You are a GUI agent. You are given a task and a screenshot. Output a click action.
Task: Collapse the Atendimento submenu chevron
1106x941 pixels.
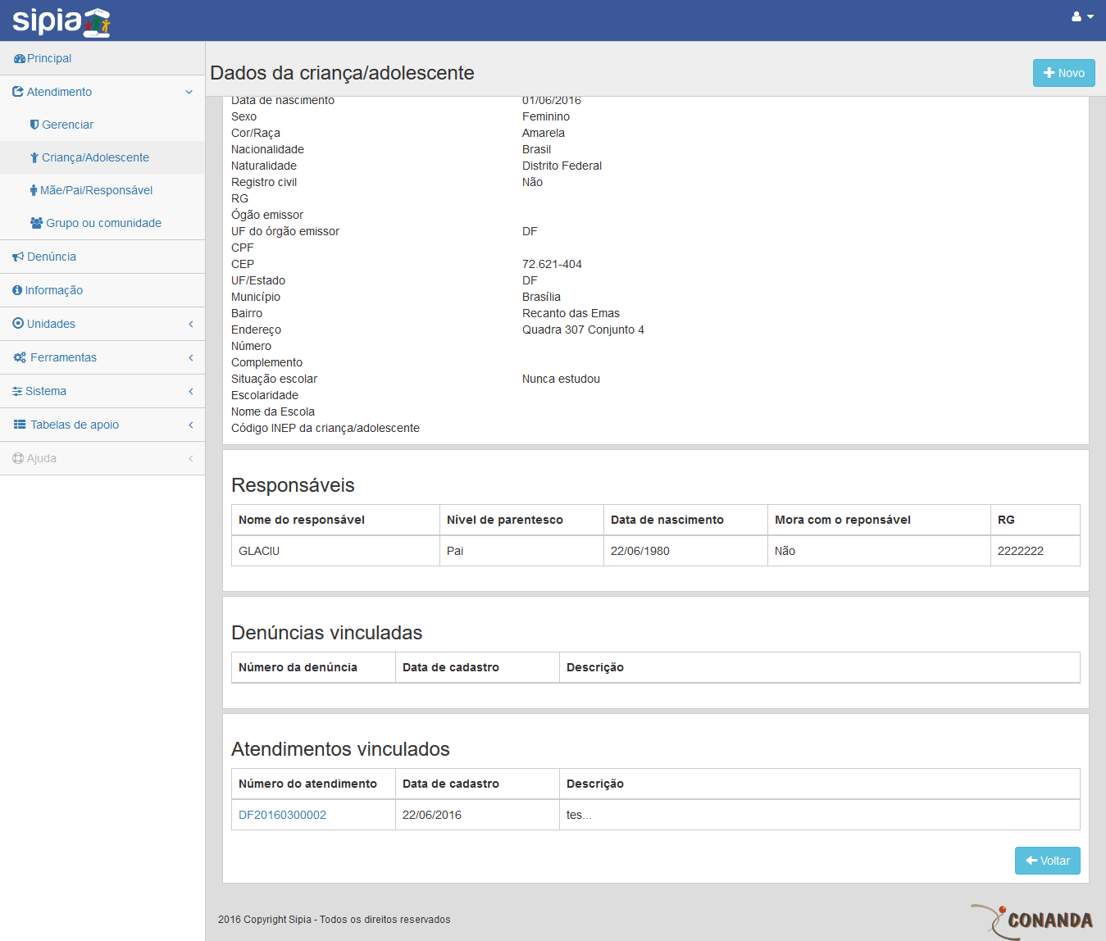pyautogui.click(x=189, y=92)
